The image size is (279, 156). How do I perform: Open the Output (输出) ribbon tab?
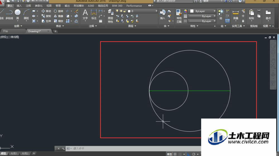point(67,6)
